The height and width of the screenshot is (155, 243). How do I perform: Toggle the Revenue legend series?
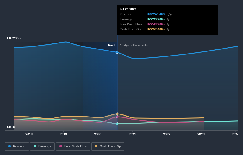tap(17, 146)
